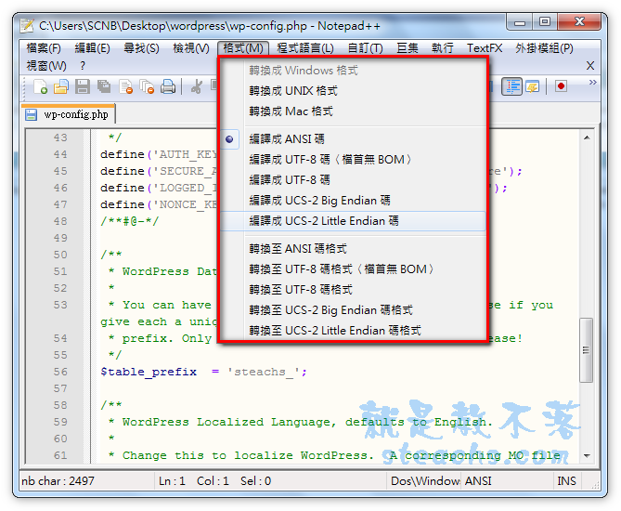The height and width of the screenshot is (511, 621).
Task: Click the vertical scrollbar thumb in editor
Action: coord(586,351)
